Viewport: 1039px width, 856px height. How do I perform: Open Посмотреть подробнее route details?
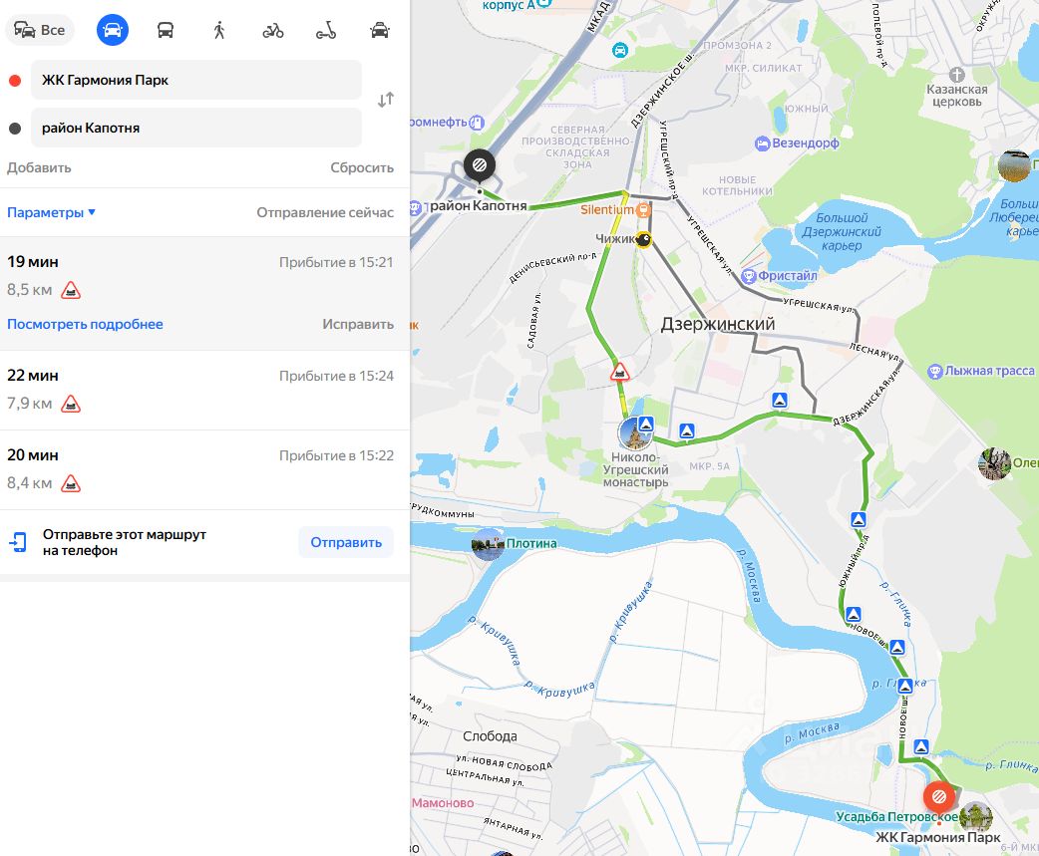tap(85, 324)
